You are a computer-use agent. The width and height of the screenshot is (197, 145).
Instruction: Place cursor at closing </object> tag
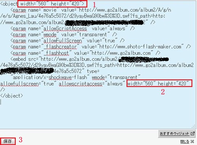tap(11, 96)
